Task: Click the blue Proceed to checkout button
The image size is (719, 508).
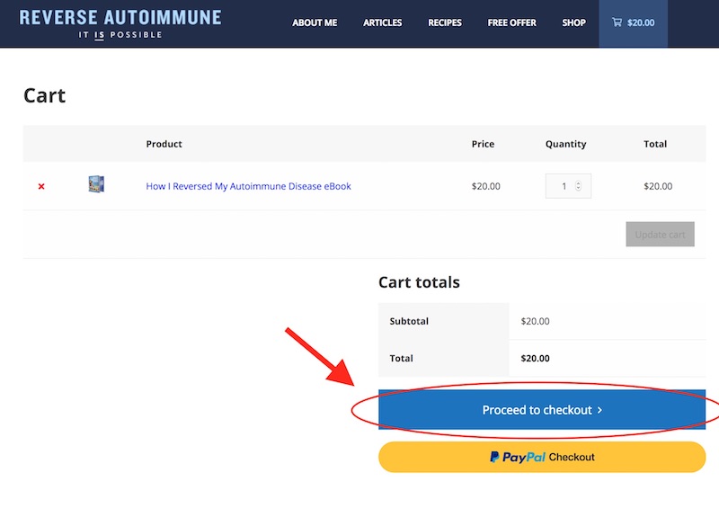Action: point(541,410)
